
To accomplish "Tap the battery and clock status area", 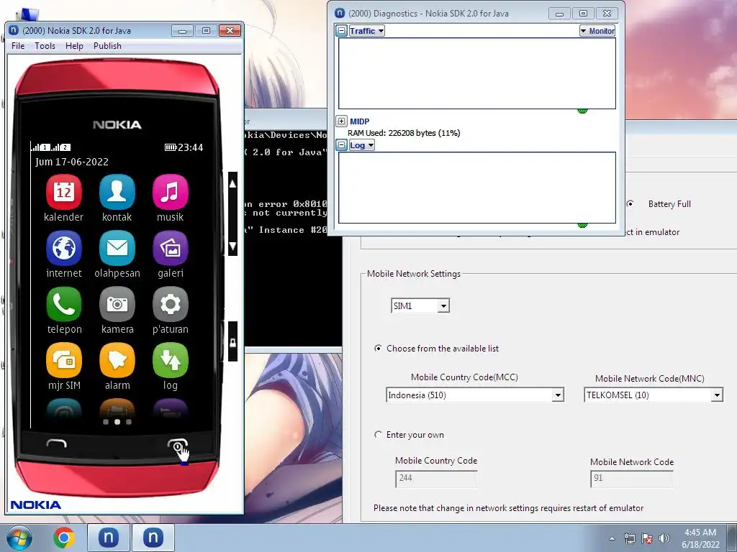I will point(184,147).
